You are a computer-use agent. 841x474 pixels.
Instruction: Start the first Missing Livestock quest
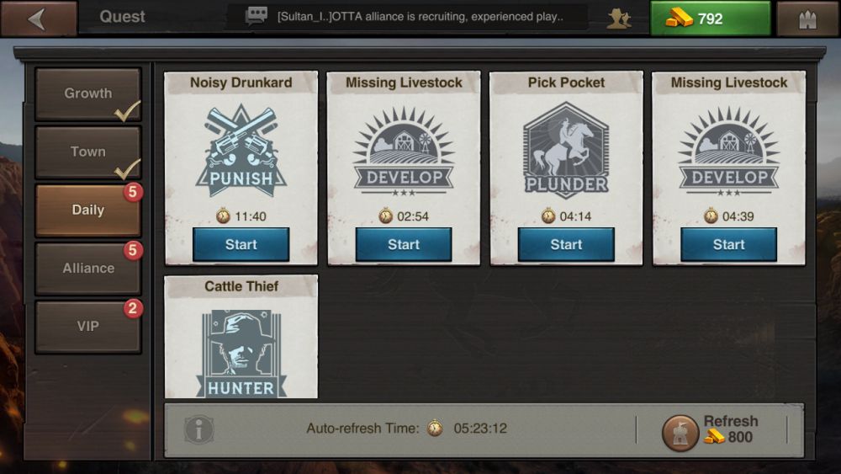point(404,245)
